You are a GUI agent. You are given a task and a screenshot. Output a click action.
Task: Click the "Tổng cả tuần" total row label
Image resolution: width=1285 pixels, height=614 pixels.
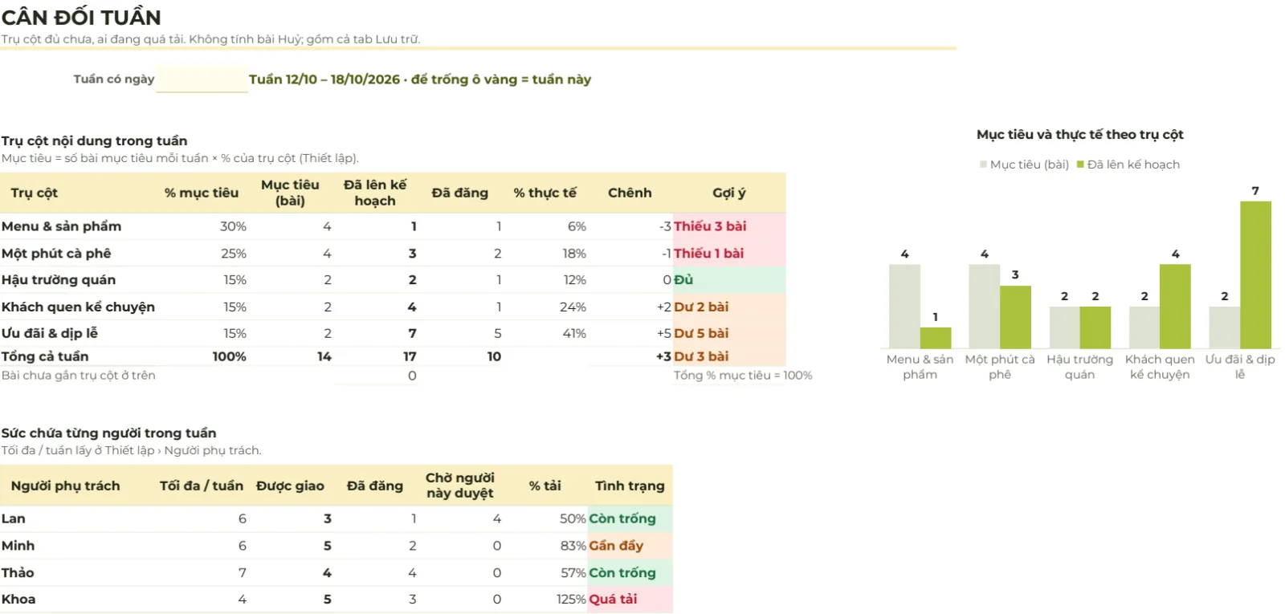pos(45,356)
